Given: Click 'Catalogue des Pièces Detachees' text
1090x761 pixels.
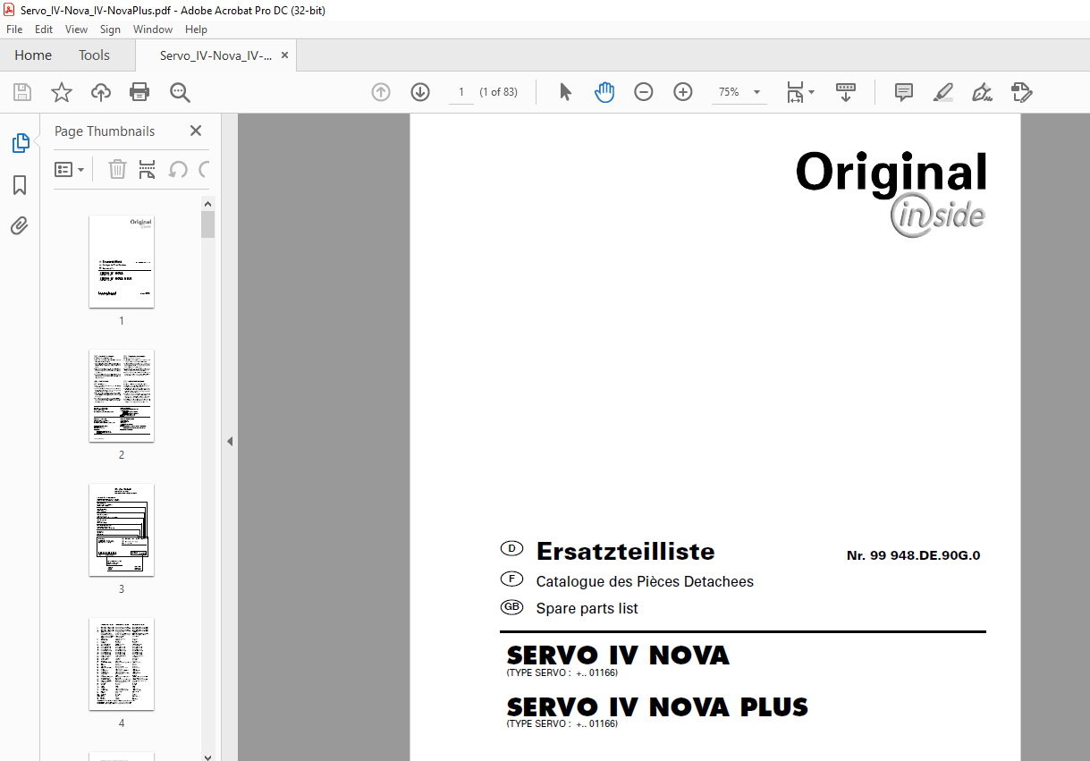Looking at the screenshot, I should coord(645,581).
